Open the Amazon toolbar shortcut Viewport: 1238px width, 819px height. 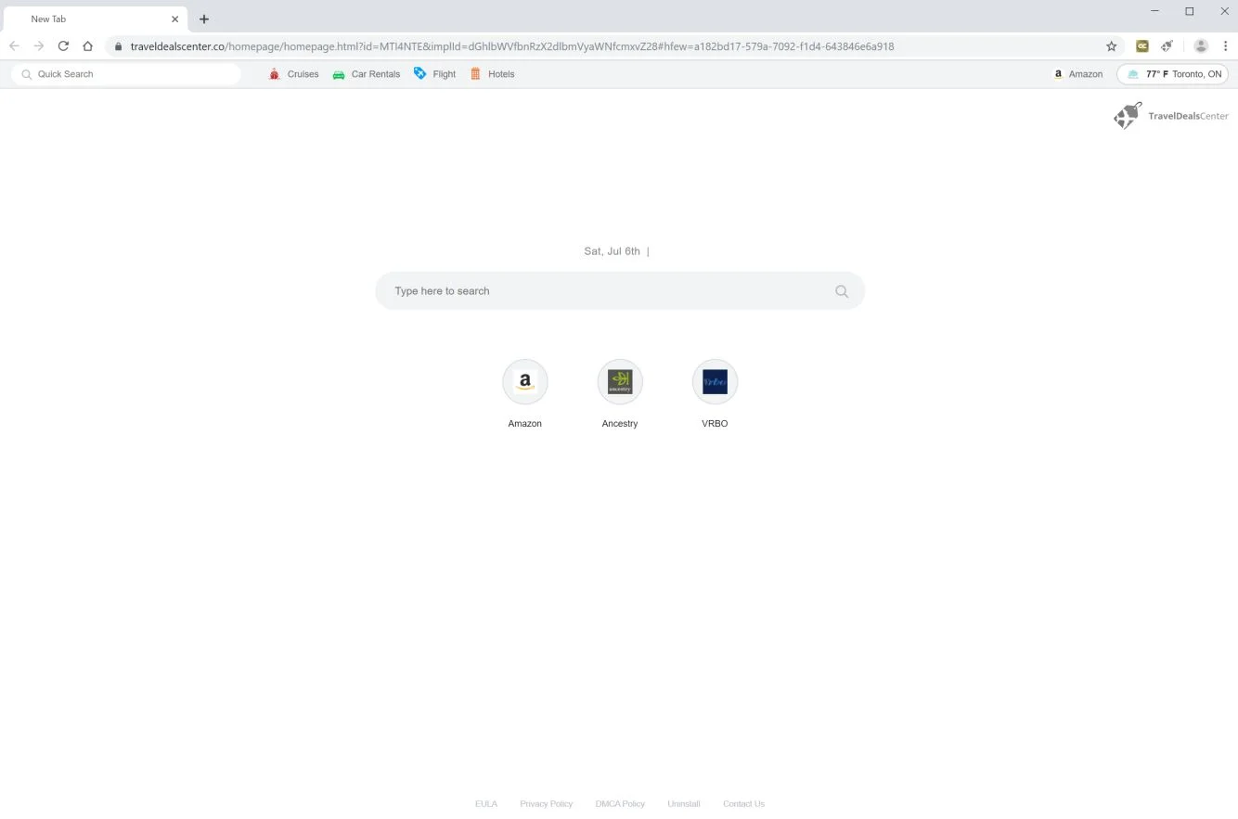pyautogui.click(x=1078, y=74)
